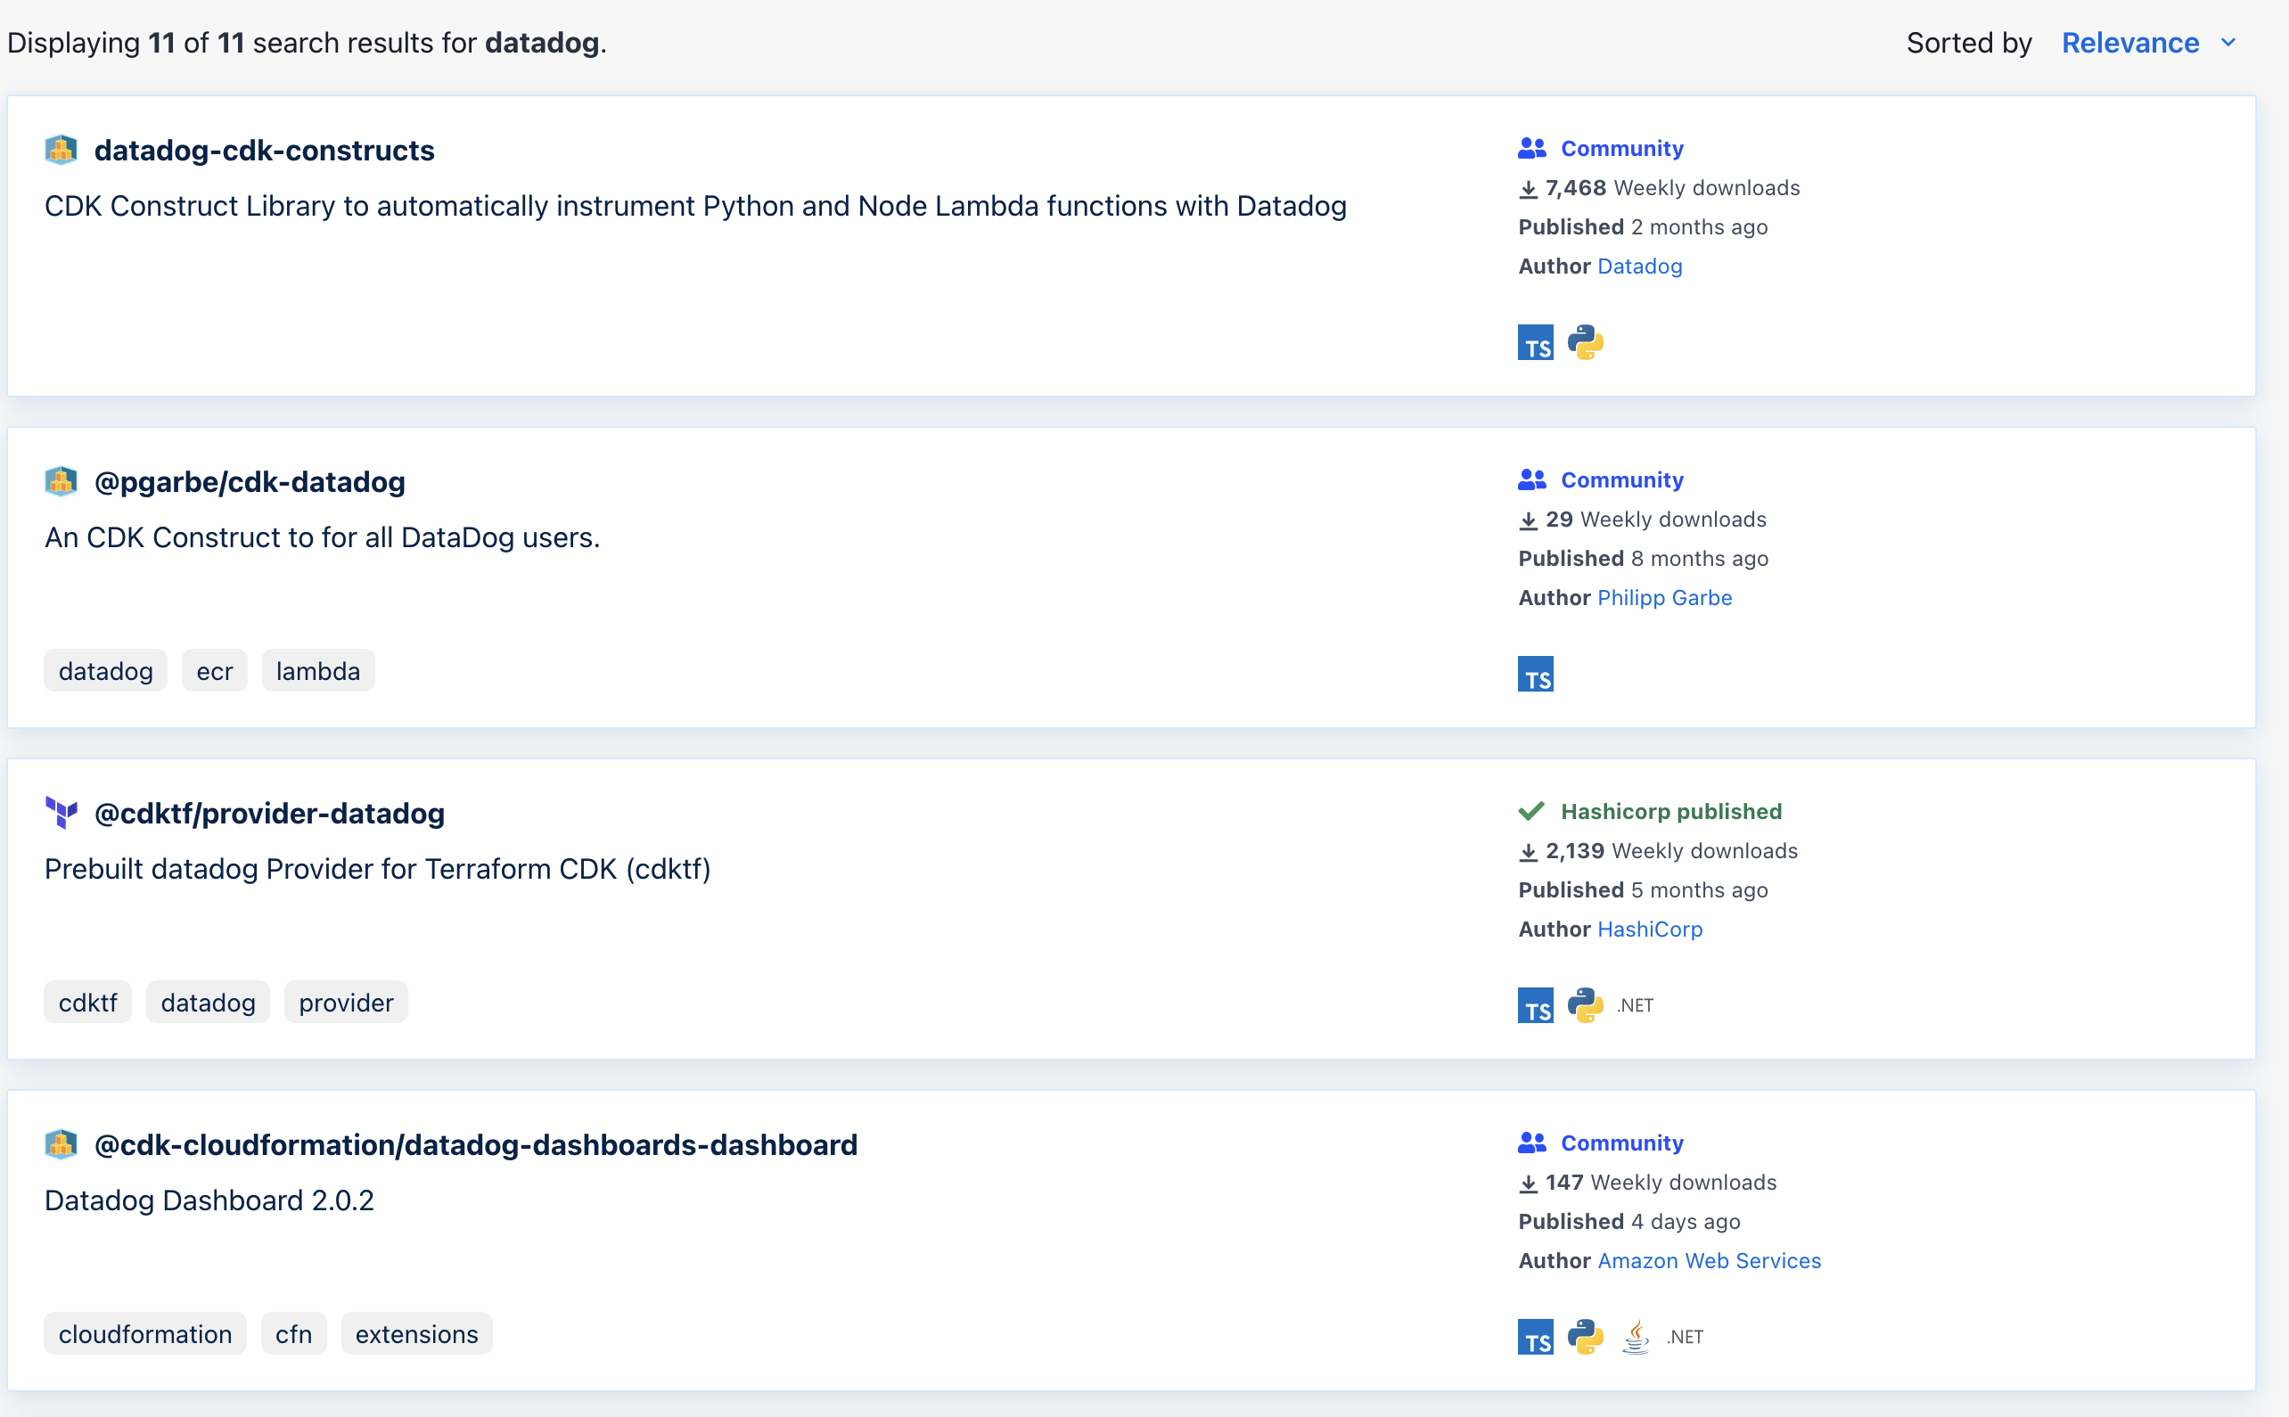The width and height of the screenshot is (2289, 1417).
Task: Open the author link Amazon Web Services
Action: pyautogui.click(x=1708, y=1260)
